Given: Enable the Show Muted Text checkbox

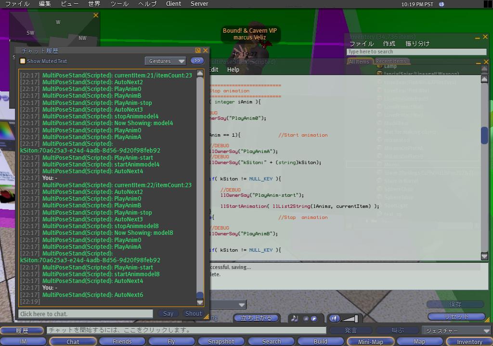Looking at the screenshot, I should (23, 61).
